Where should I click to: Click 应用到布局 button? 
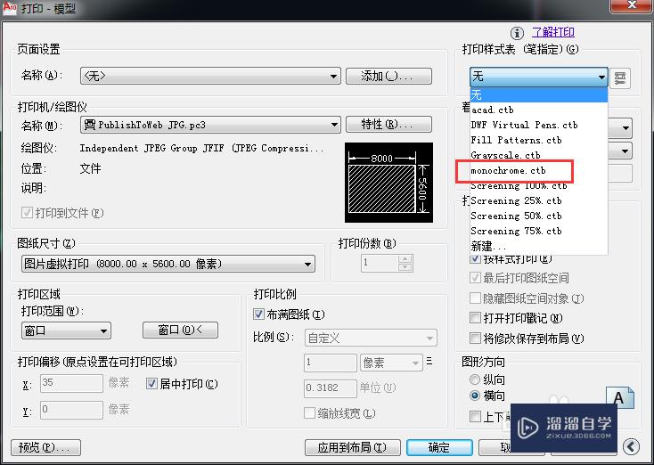click(x=353, y=447)
